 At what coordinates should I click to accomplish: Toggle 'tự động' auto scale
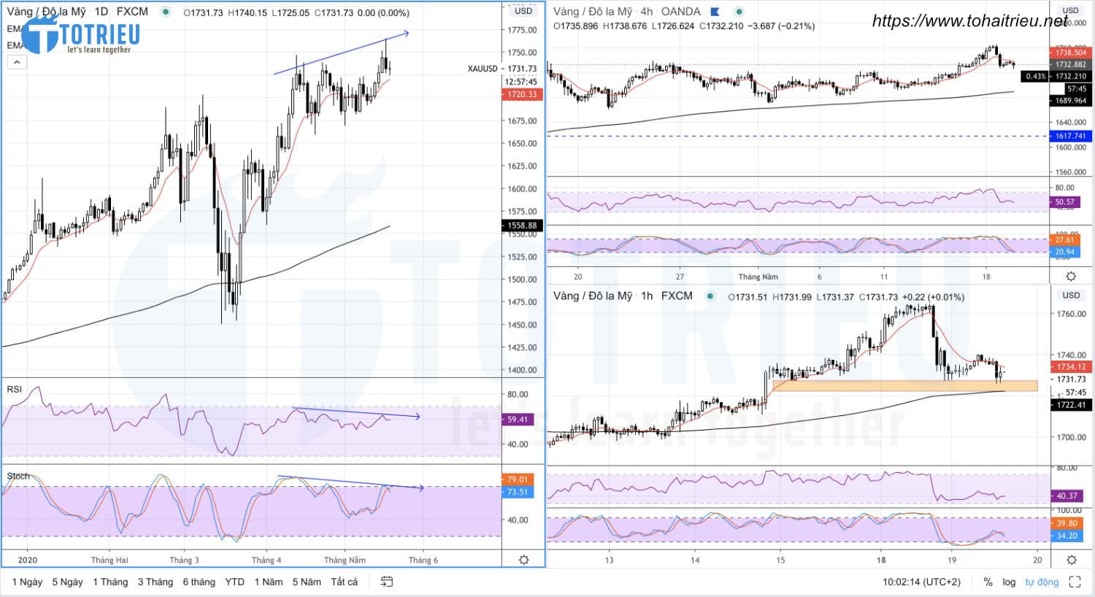(x=1042, y=582)
